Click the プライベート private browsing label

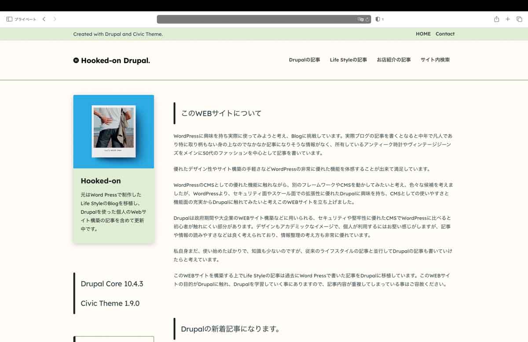[x=26, y=19]
